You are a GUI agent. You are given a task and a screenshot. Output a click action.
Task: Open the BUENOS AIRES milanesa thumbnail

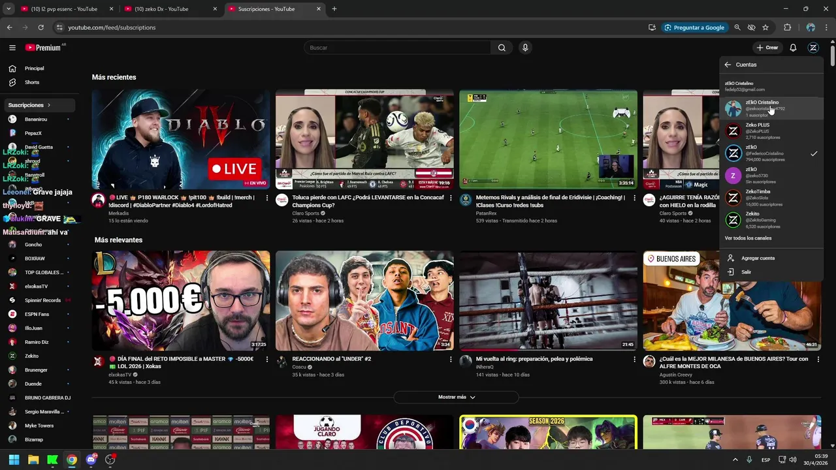click(x=731, y=300)
